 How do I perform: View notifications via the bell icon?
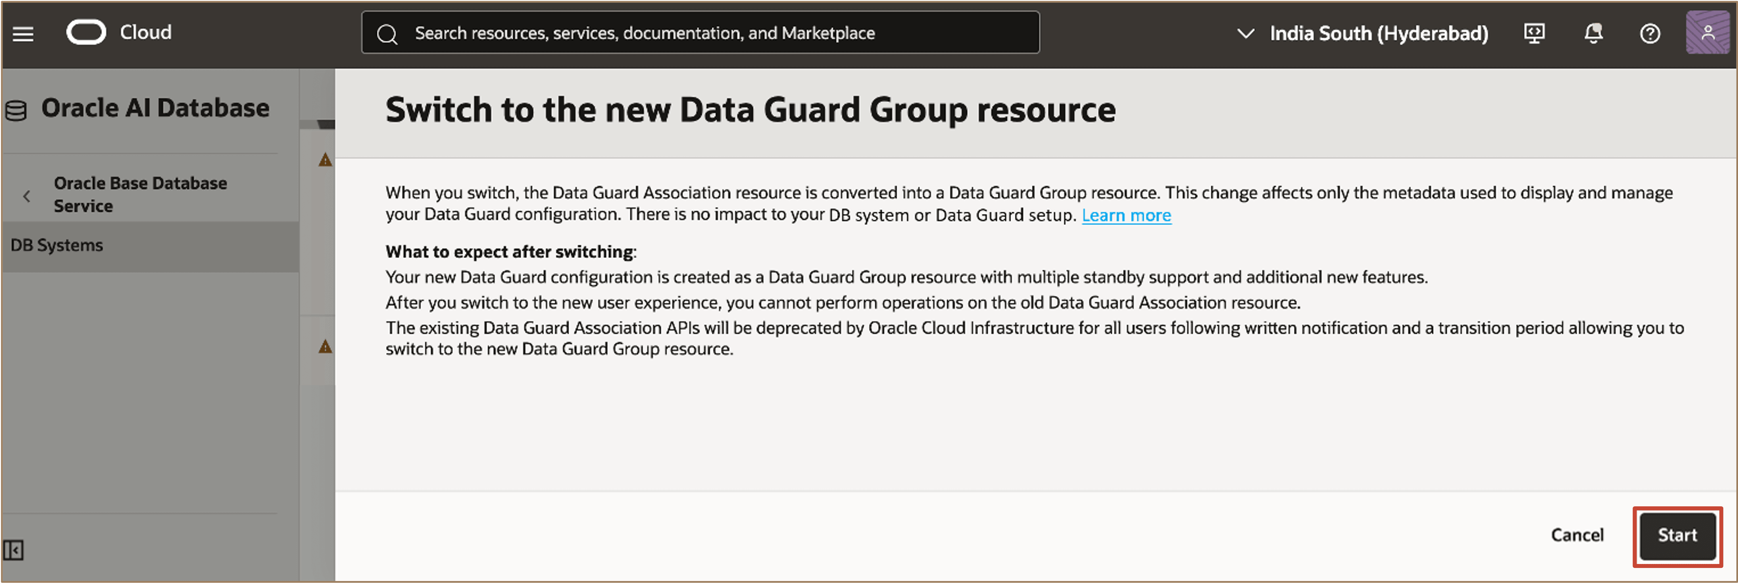pos(1592,32)
